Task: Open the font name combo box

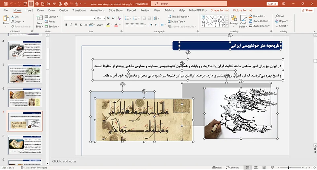Action: tap(80, 18)
